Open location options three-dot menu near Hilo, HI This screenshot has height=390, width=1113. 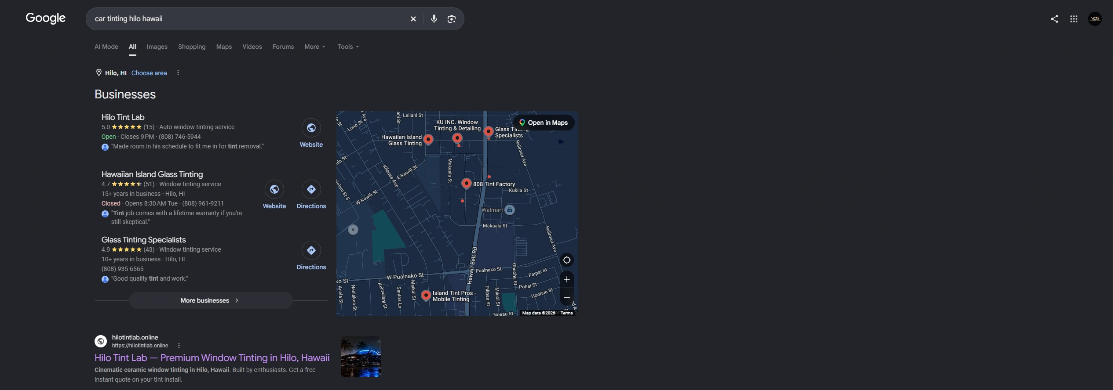178,73
